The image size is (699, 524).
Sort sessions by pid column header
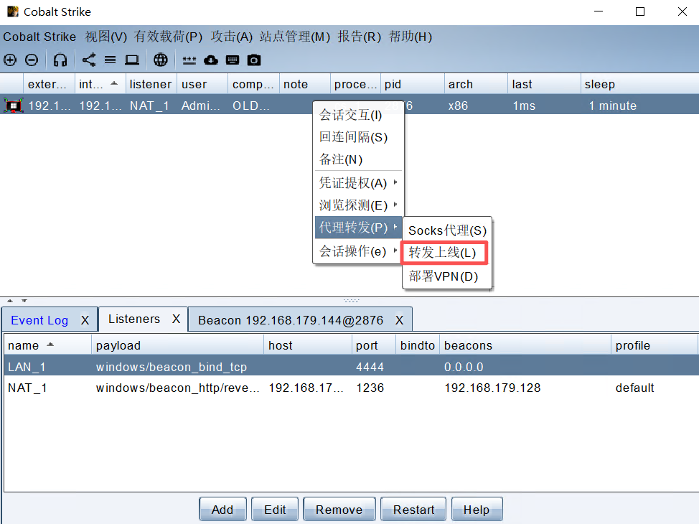tap(413, 84)
